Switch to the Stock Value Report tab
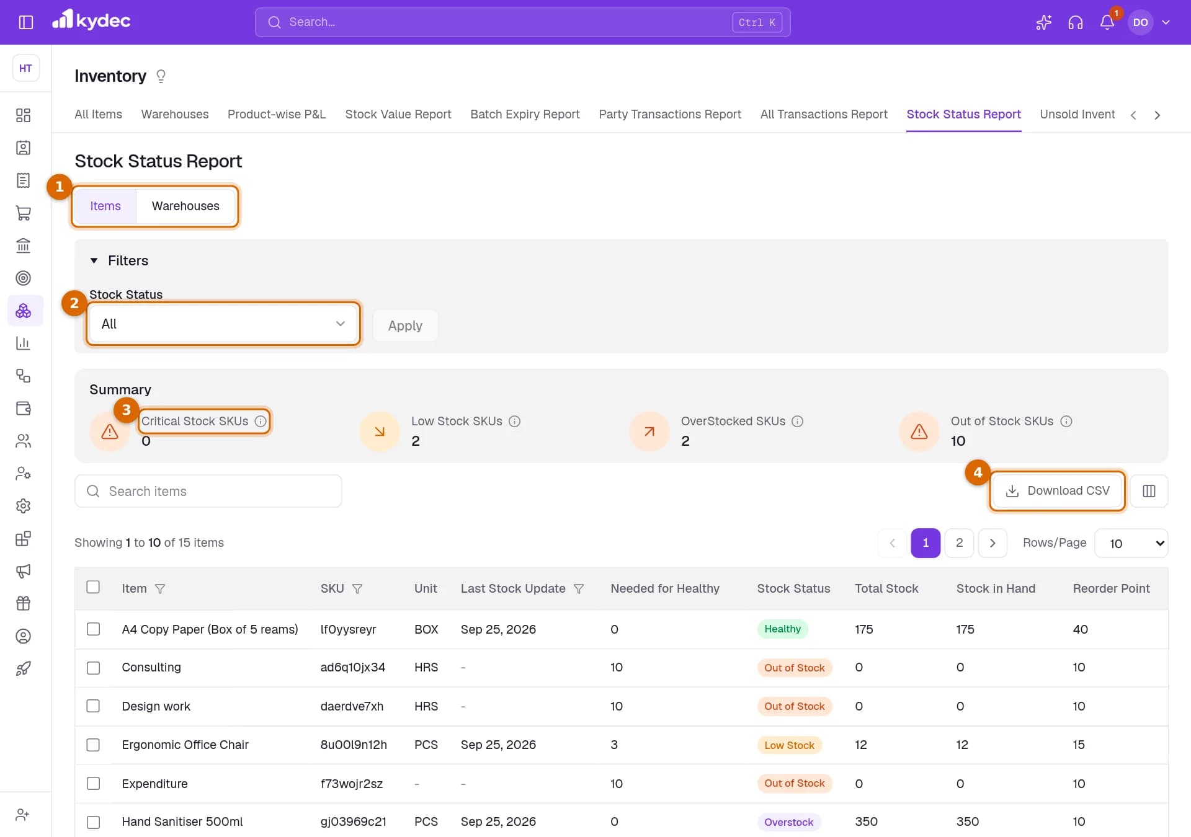The image size is (1191, 837). (x=398, y=115)
